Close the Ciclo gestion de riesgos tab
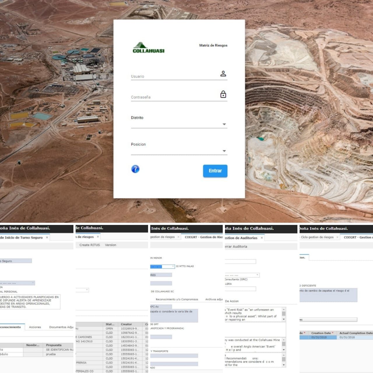This screenshot has width=373, height=373. [x=337, y=237]
